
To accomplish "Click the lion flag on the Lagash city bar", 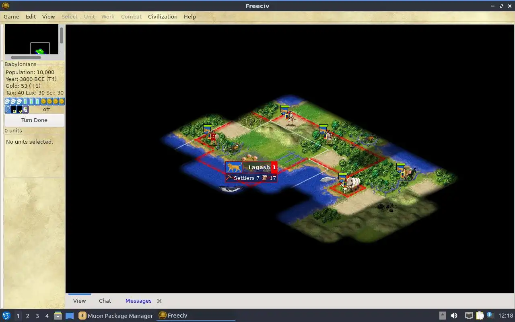I will tap(234, 167).
